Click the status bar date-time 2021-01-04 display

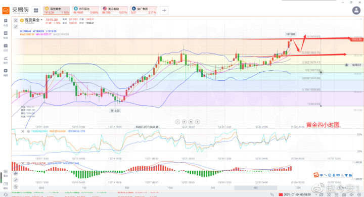click(x=297, y=194)
